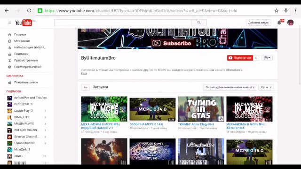Click watch later icon on Tuning in GTA5 thumbnail

pos(221,119)
